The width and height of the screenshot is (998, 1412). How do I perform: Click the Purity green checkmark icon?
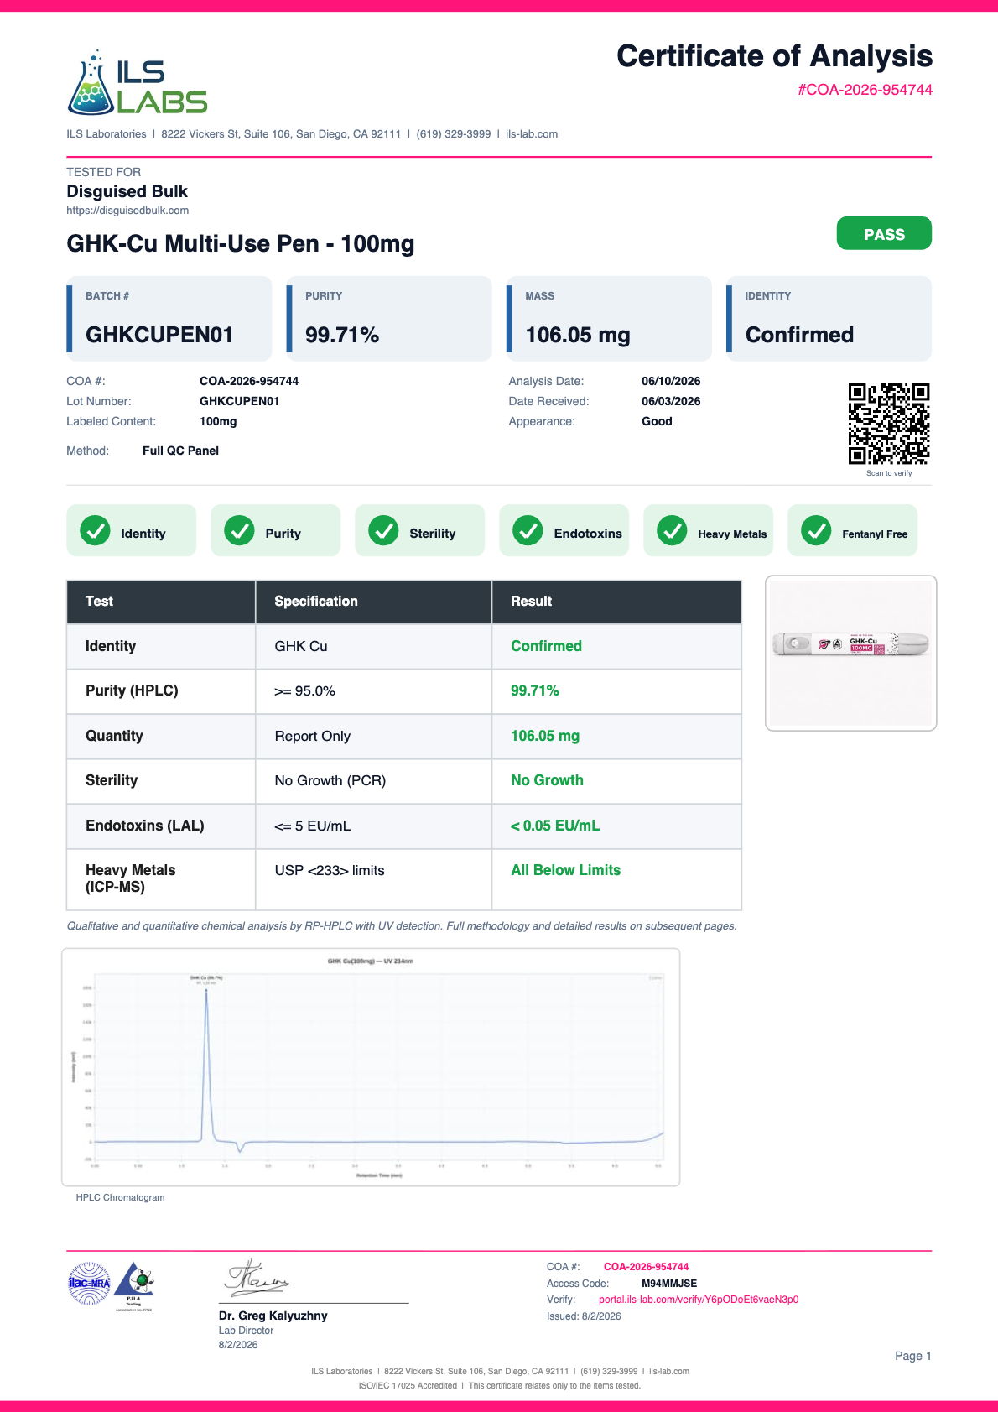click(x=239, y=530)
